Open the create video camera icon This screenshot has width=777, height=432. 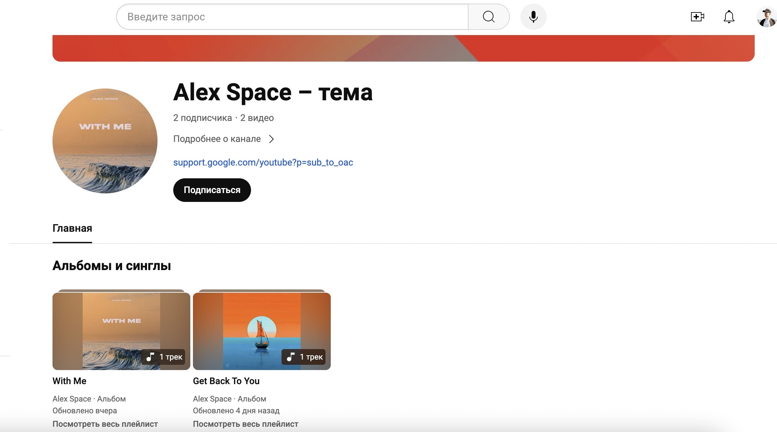[697, 17]
